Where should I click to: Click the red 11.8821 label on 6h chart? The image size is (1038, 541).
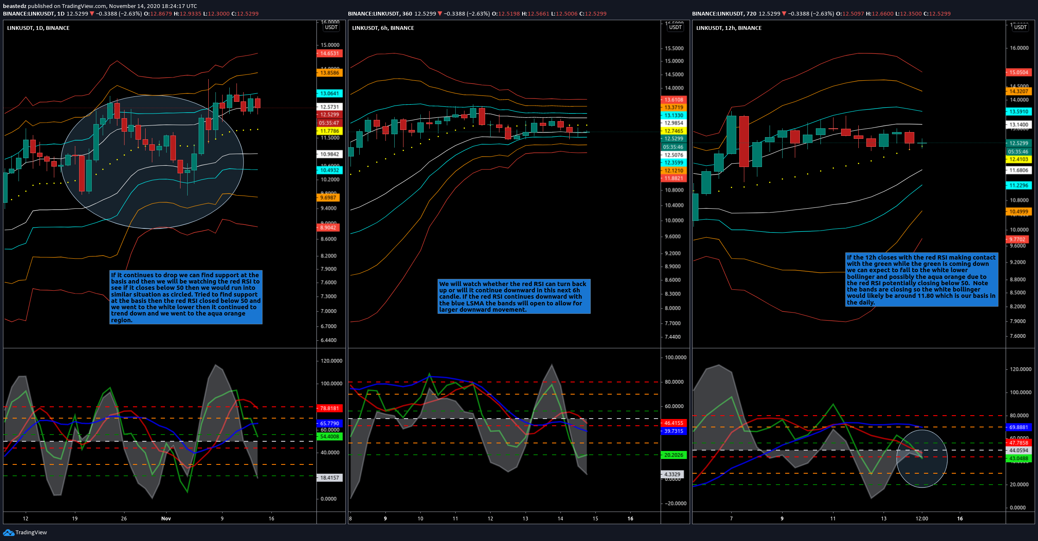click(674, 178)
